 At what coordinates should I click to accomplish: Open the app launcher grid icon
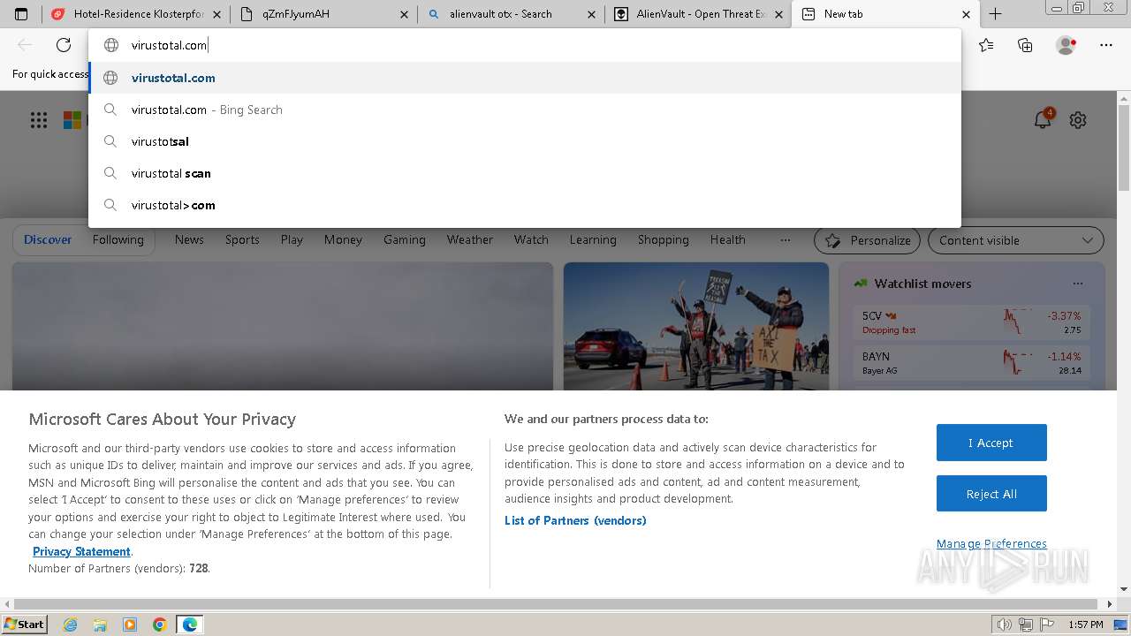[x=39, y=120]
